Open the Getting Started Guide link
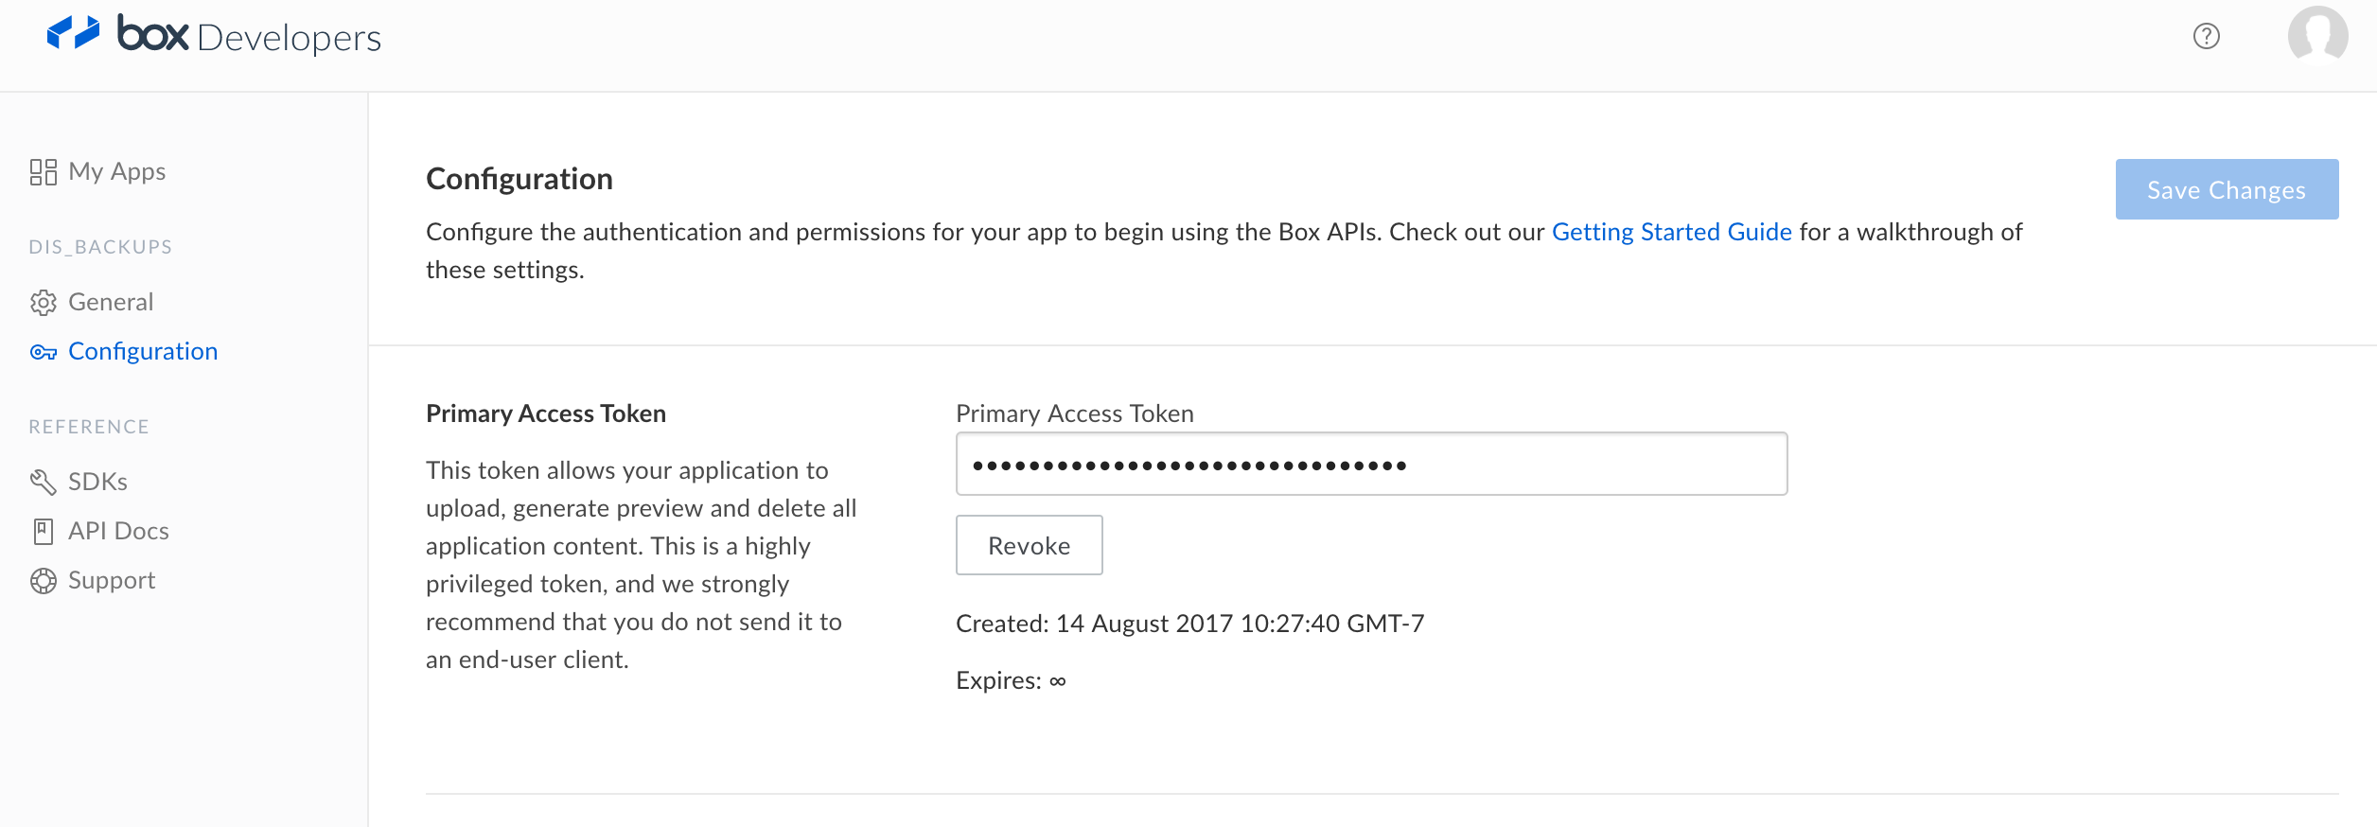The height and width of the screenshot is (827, 2377). 1671,232
